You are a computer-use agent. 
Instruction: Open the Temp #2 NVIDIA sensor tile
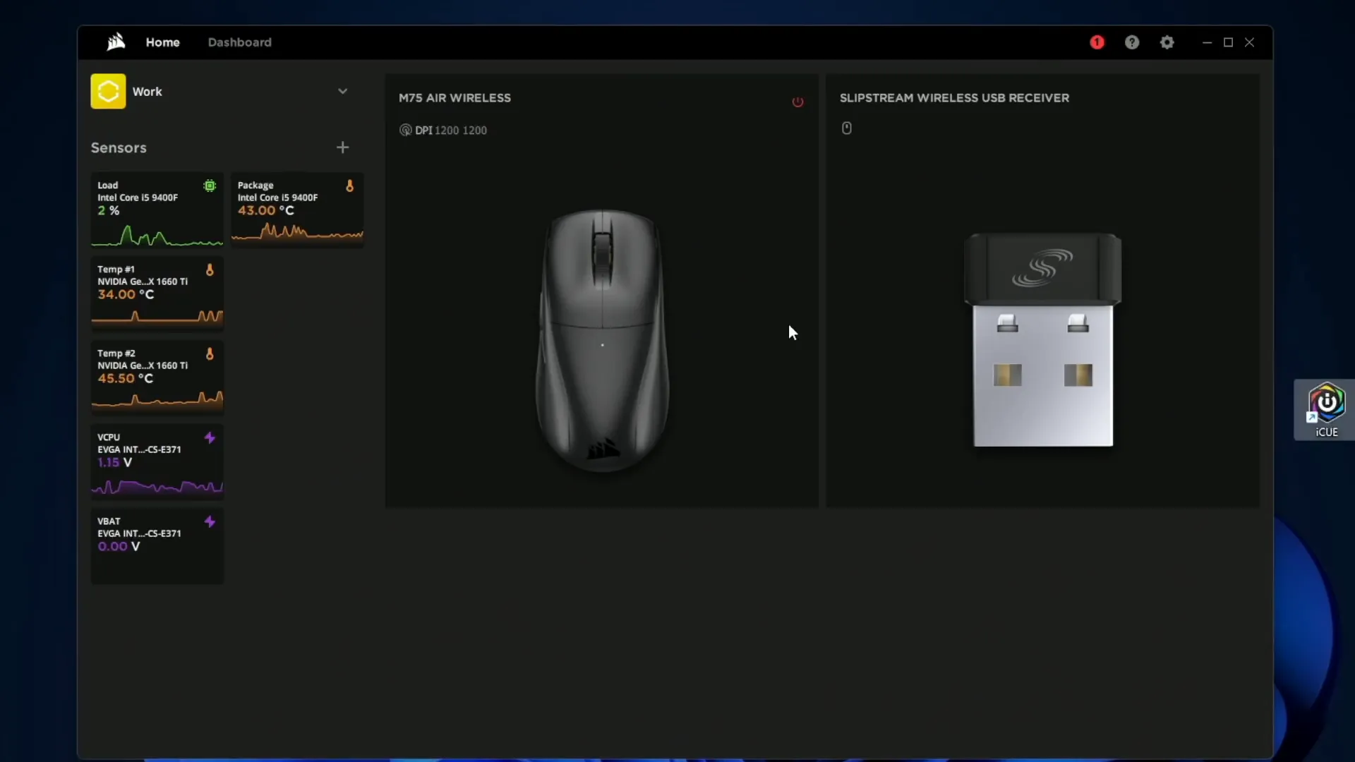pyautogui.click(x=157, y=378)
